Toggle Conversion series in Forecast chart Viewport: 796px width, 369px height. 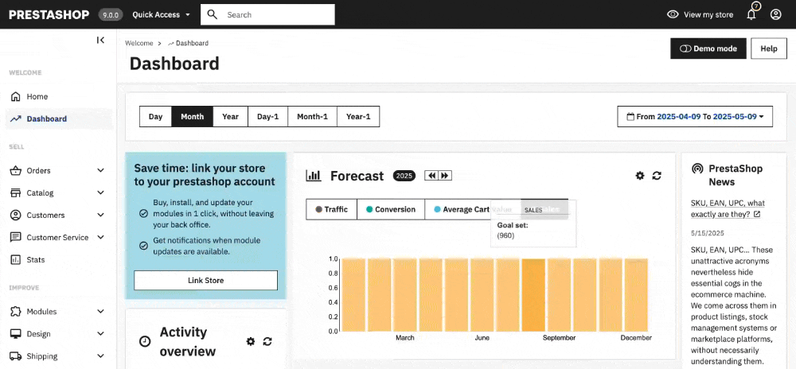390,209
